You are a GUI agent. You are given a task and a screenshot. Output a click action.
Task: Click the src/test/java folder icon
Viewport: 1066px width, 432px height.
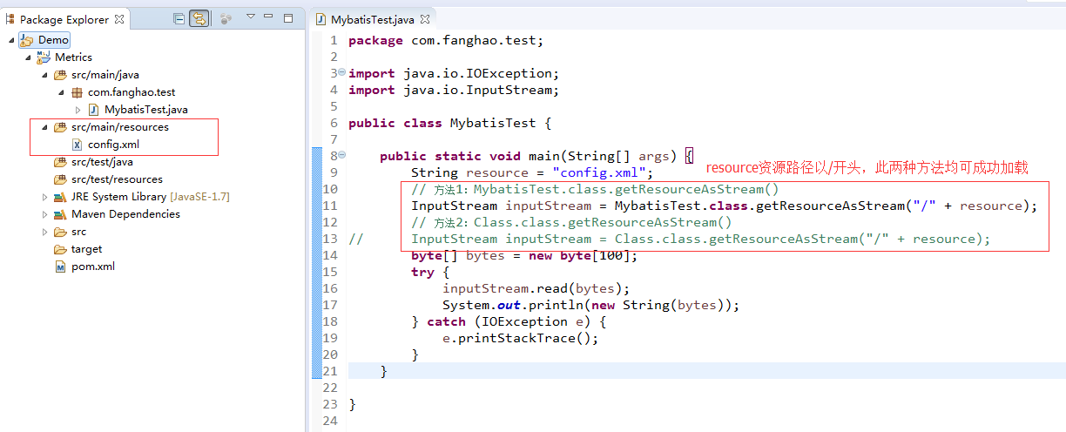pyautogui.click(x=60, y=162)
